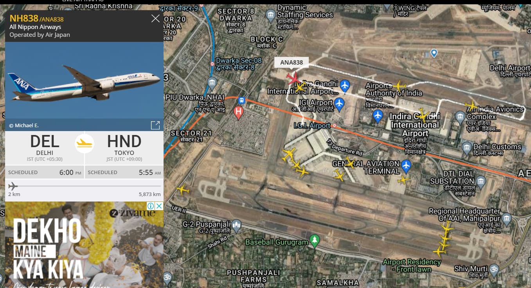Close the Zivame ad with X icon
This screenshot has width=531, height=288.
(x=159, y=206)
